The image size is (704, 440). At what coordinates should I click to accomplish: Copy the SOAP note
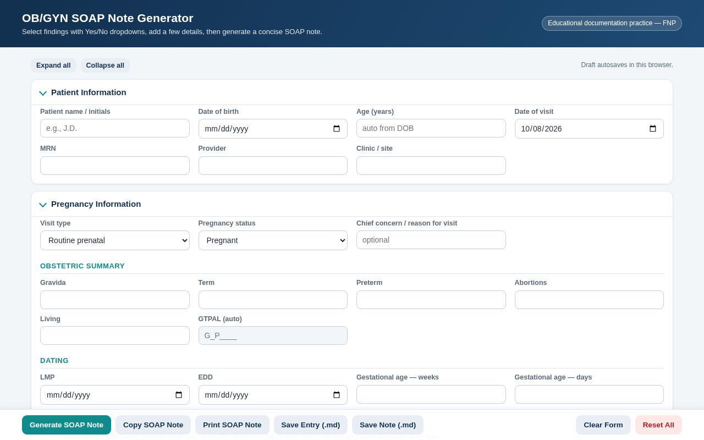click(153, 425)
